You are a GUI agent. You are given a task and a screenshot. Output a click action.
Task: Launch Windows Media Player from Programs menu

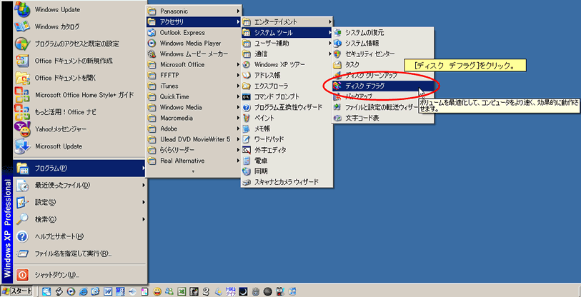point(194,44)
